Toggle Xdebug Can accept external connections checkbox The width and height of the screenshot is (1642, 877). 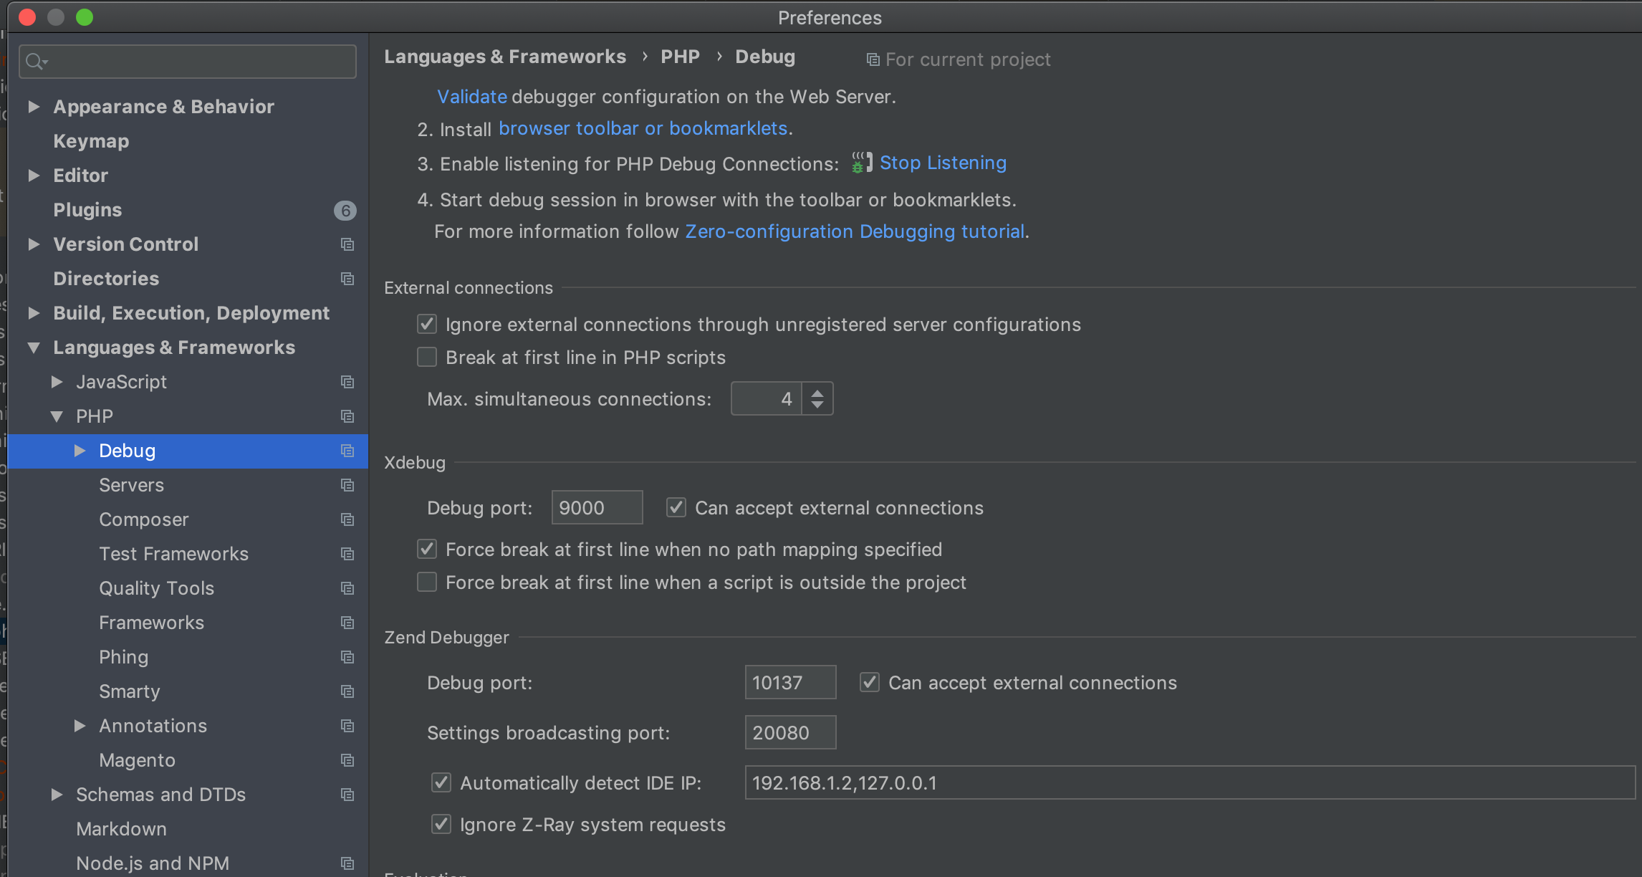coord(676,507)
